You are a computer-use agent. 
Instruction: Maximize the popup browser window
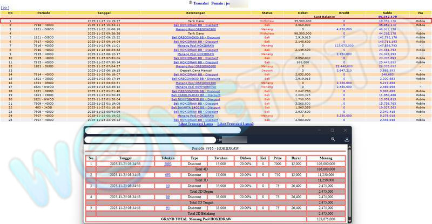click(332, 131)
